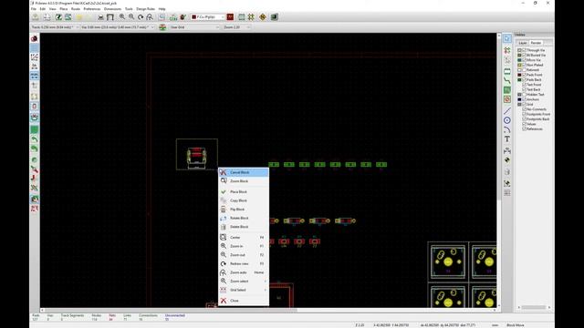Image resolution: width=584 pixels, height=328 pixels.
Task: Choose Place Block in context menu
Action: pyautogui.click(x=244, y=192)
